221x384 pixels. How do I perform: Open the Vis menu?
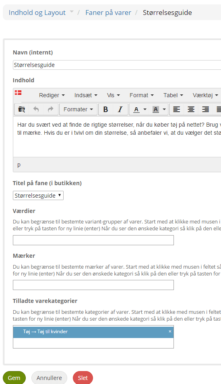pyautogui.click(x=114, y=95)
